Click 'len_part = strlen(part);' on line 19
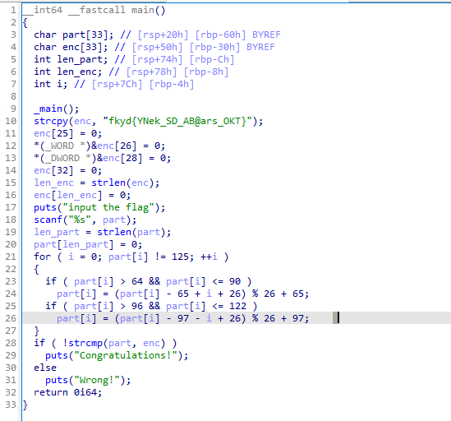This screenshot has height=421, width=451. coord(103,232)
